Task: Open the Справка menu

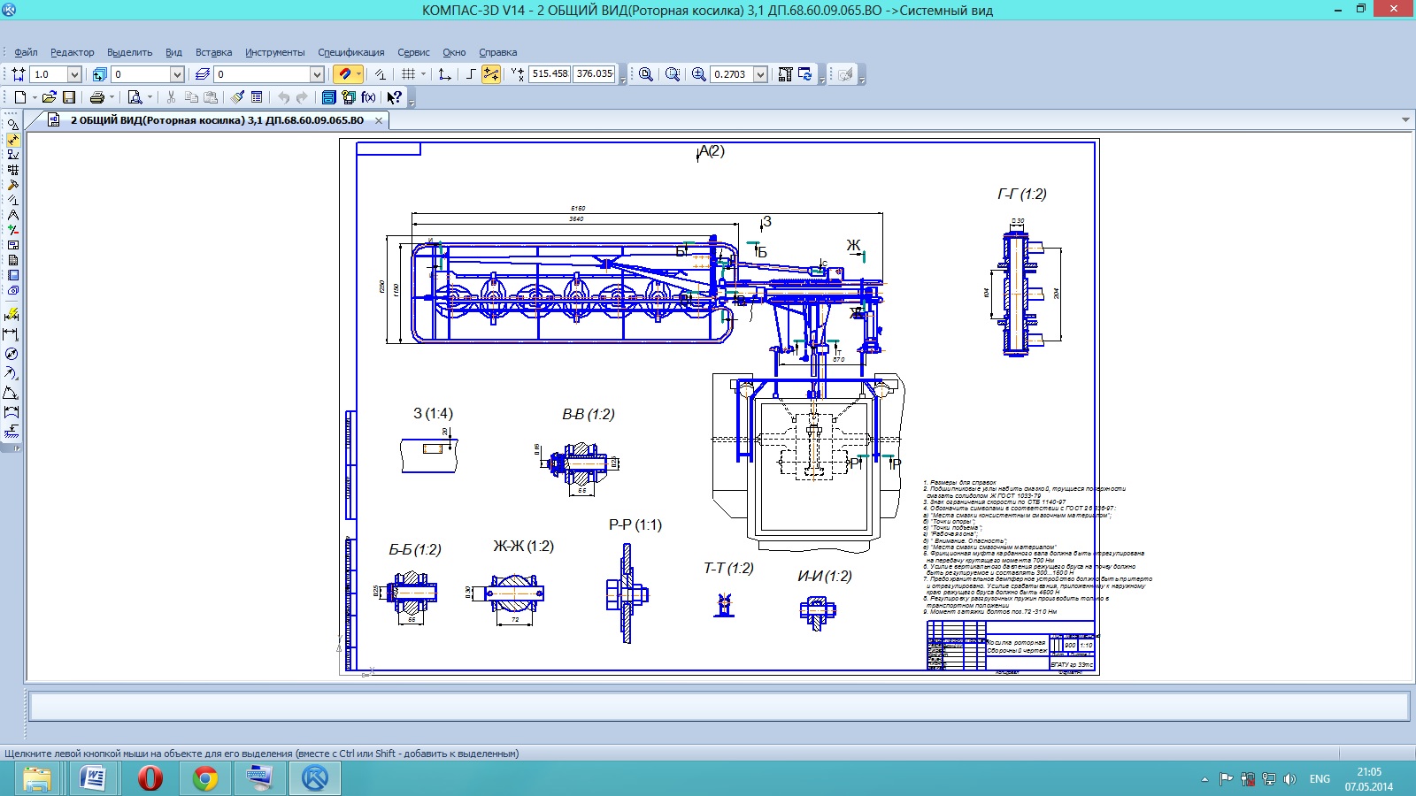Action: [x=497, y=52]
